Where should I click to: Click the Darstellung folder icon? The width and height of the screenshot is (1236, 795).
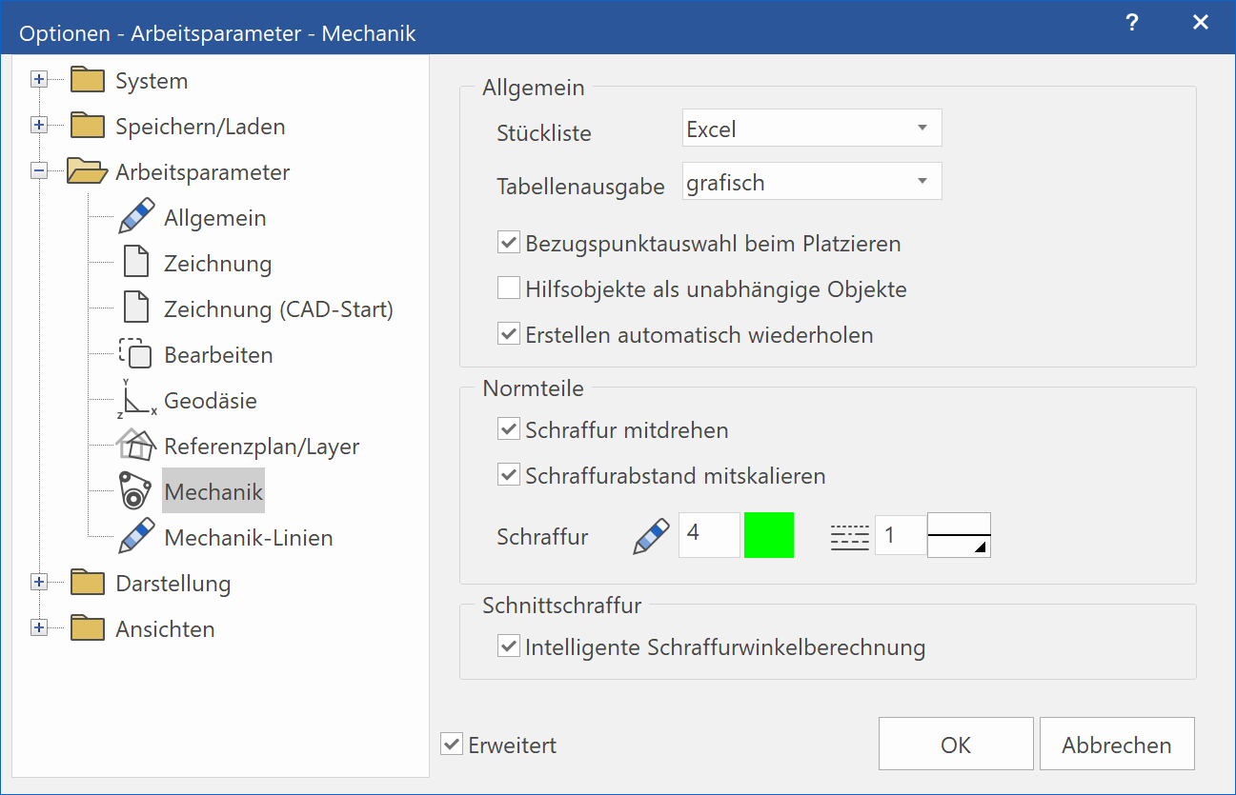point(88,583)
